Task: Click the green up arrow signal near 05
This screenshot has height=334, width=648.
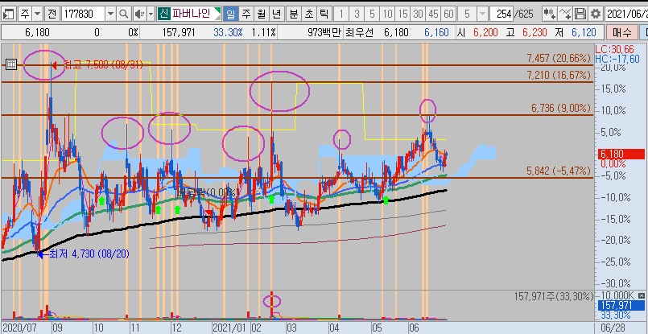Action: click(x=386, y=200)
